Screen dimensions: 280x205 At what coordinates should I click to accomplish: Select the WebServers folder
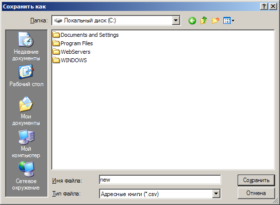(x=72, y=52)
